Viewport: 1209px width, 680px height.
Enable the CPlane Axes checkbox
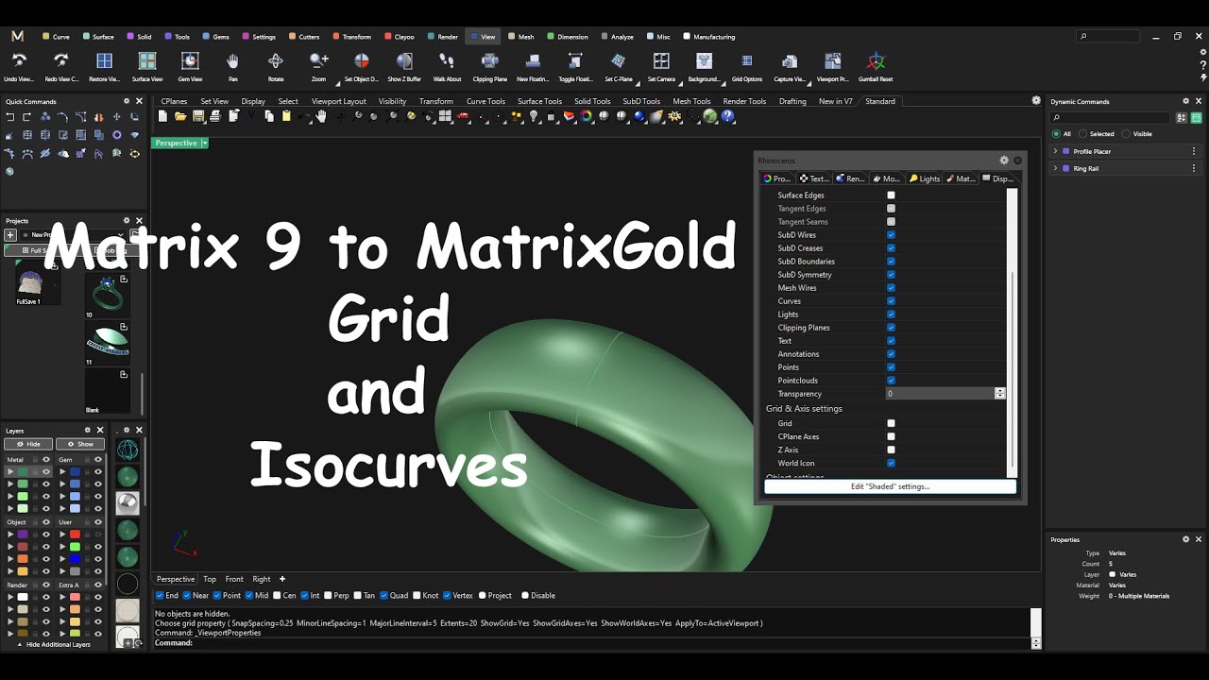point(891,436)
